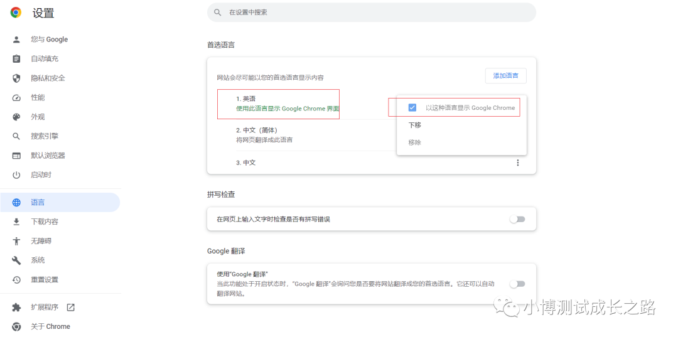Screen dimensions: 678x337
Task: Click the Google 翻译 section heading
Action: click(226, 251)
